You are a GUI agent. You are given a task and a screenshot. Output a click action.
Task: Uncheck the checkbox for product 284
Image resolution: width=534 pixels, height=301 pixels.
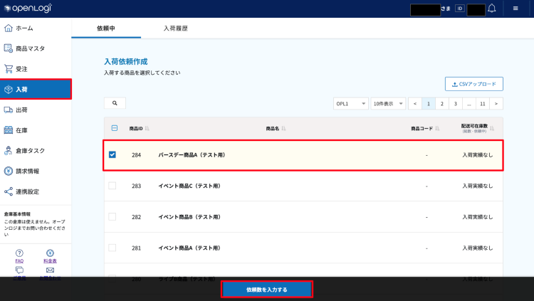tap(112, 154)
